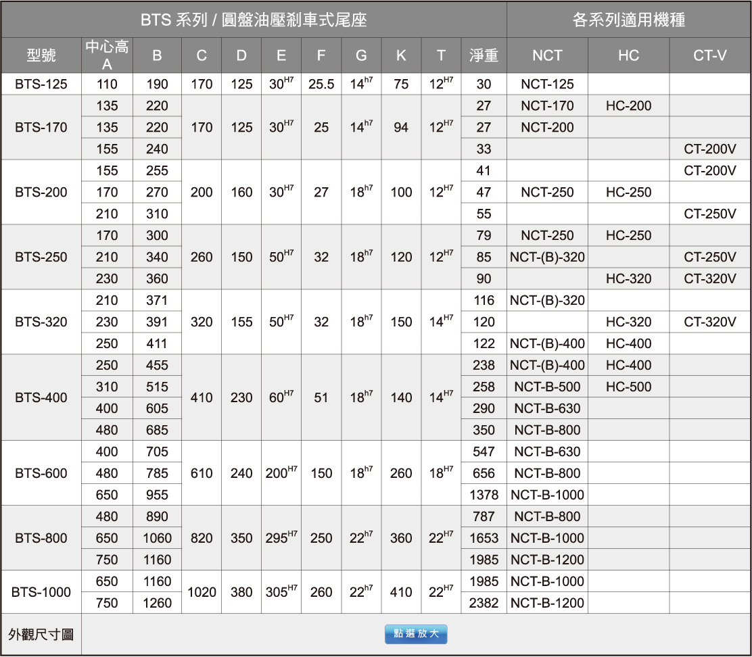Screen dimensions: 752x657
Task: Select the HC-500 cell
Action: [628, 387]
